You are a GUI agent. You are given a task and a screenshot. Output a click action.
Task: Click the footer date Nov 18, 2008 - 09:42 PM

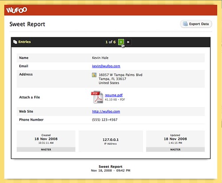coord(111,171)
